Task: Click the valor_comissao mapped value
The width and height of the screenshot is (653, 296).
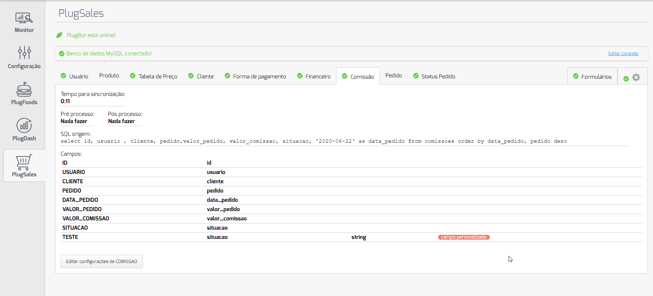Action: pos(227,219)
